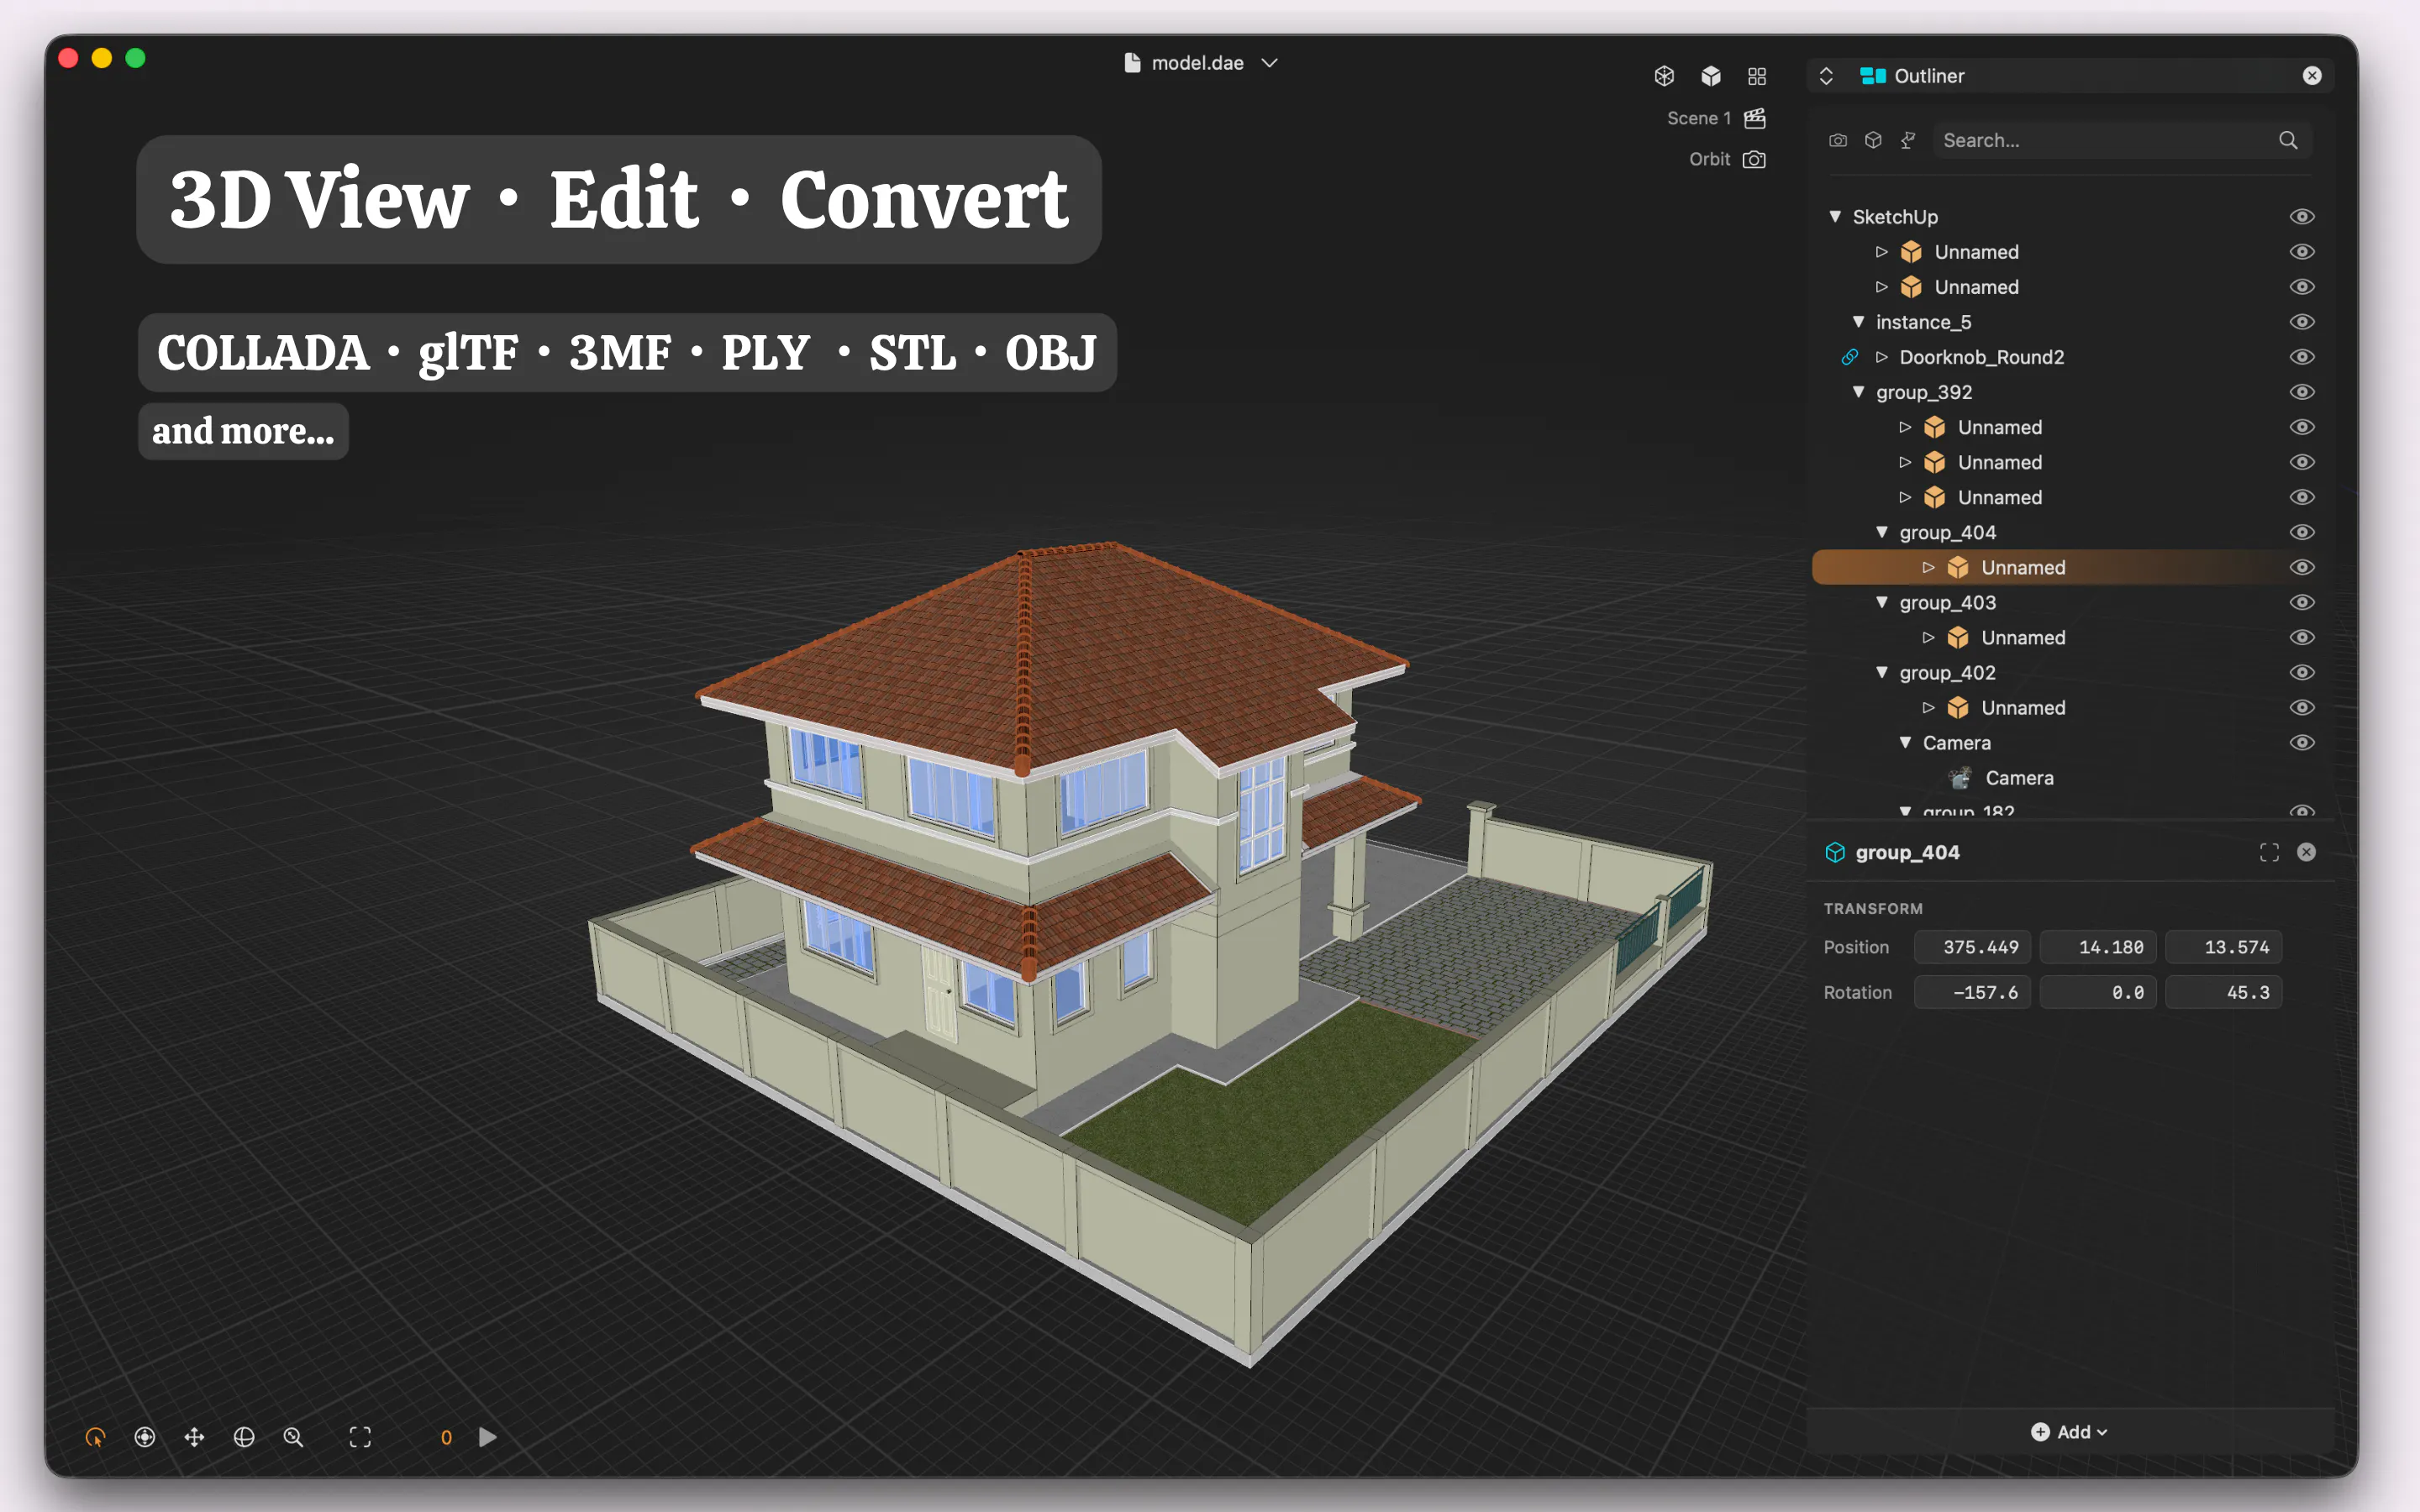
Task: Toggle visibility of SketchUp node
Action: (x=2302, y=217)
